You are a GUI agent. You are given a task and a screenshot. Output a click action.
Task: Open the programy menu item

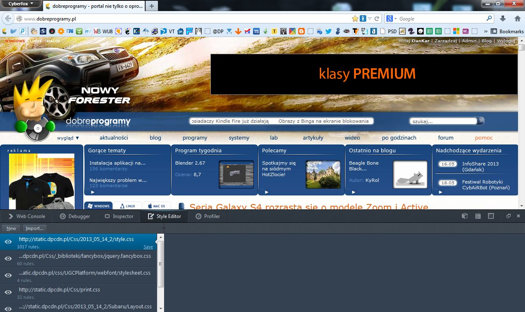pos(195,138)
